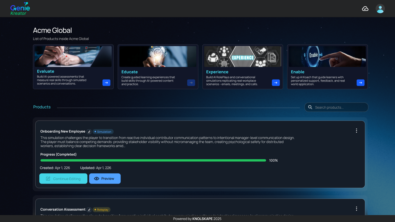Click the Onboarding progress bar
The height and width of the screenshot is (222, 395).
click(x=153, y=160)
